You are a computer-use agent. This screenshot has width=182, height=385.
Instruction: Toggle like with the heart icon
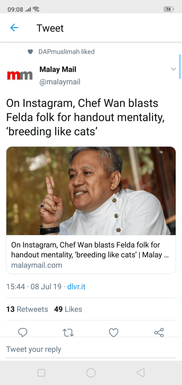tap(114, 332)
